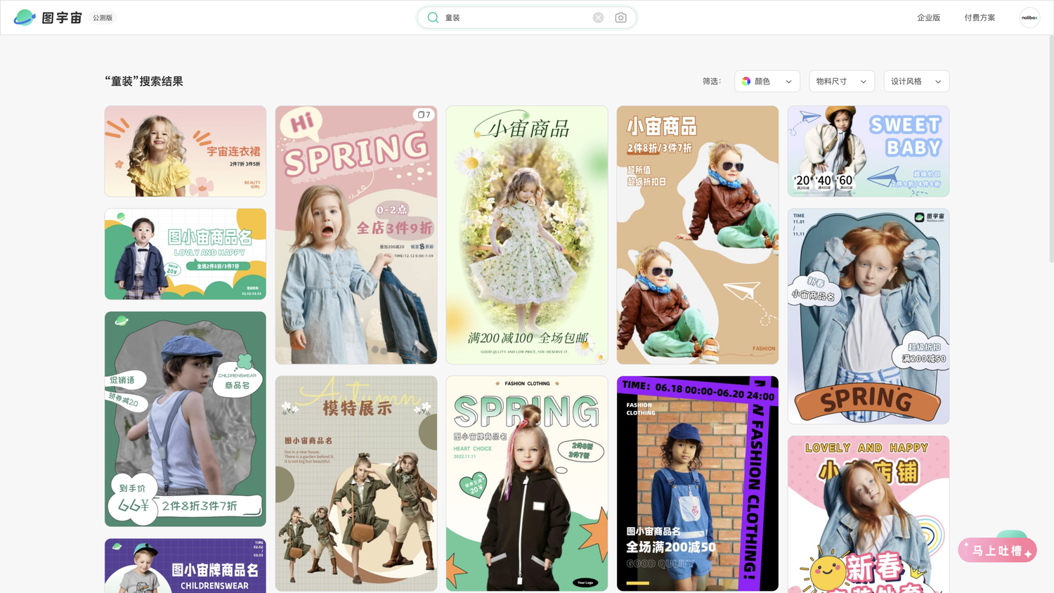The width and height of the screenshot is (1054, 593).
Task: Open the SWEET BABY banner template
Action: click(x=868, y=151)
